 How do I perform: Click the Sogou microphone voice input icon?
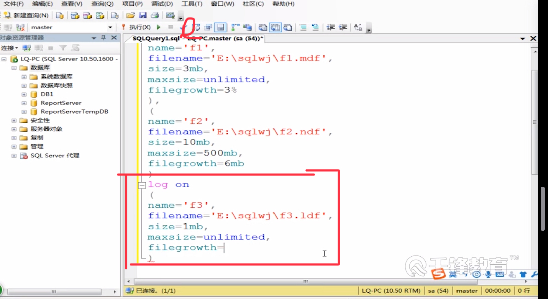pos(488,275)
